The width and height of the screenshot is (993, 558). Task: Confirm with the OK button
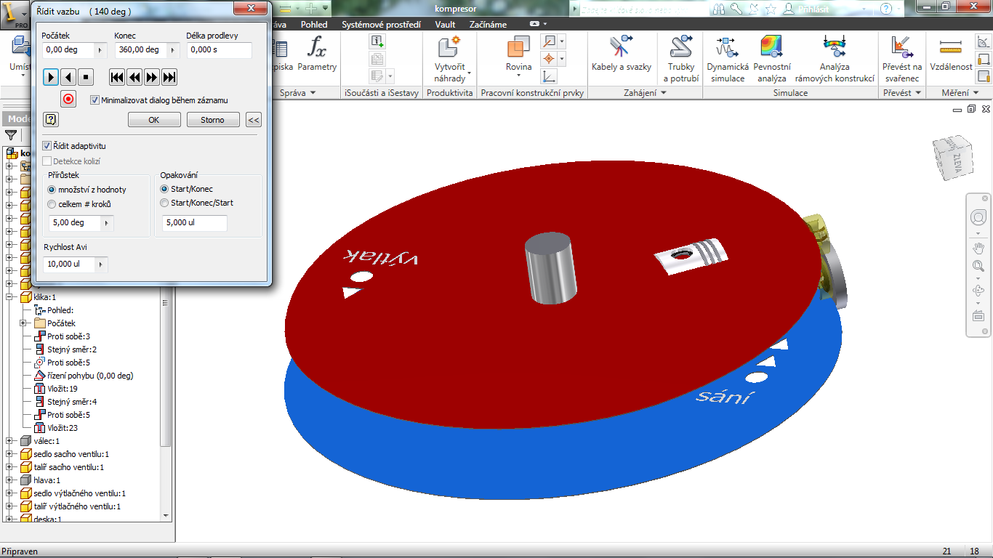(154, 120)
